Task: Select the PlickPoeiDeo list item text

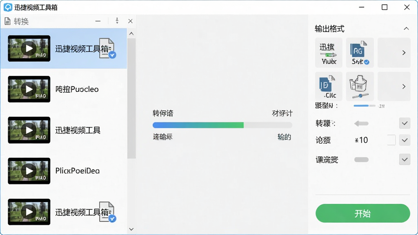Action: click(77, 171)
